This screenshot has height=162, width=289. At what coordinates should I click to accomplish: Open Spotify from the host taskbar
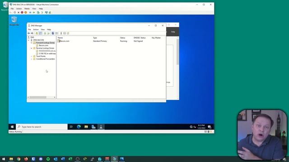(48, 159)
